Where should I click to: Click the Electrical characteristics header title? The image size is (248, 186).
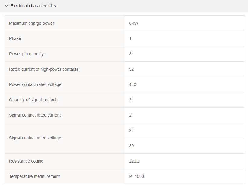(33, 6)
